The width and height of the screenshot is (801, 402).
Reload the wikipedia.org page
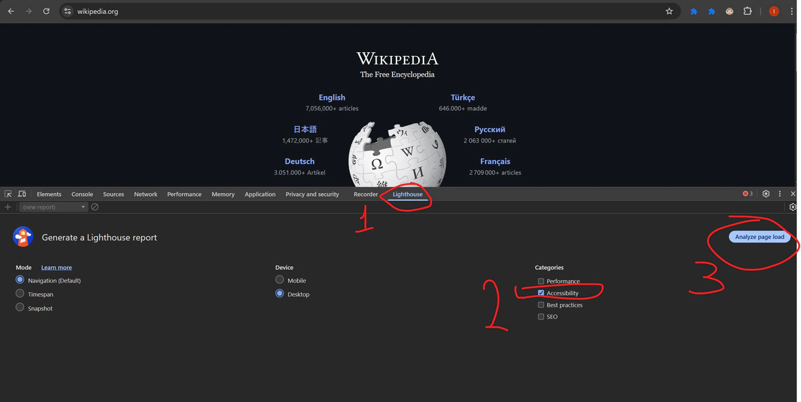46,11
